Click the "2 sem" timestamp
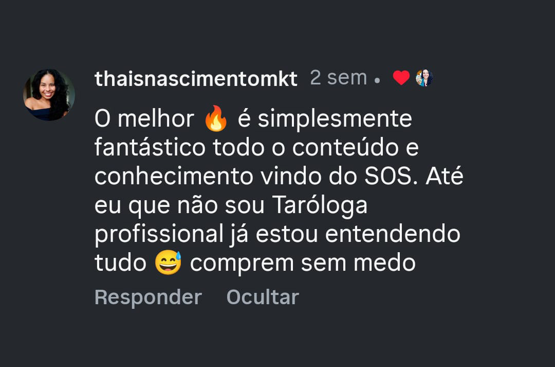555x367 pixels. point(338,78)
